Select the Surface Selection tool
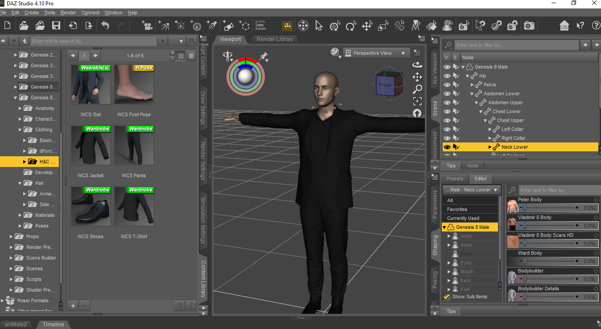The image size is (601, 329). tap(431, 25)
